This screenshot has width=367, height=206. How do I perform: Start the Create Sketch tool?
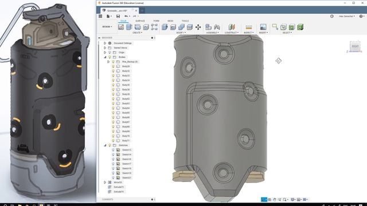[121, 27]
